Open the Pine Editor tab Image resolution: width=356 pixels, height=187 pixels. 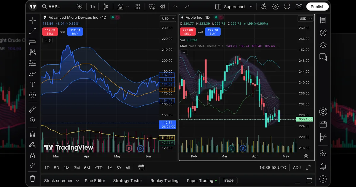(95, 180)
